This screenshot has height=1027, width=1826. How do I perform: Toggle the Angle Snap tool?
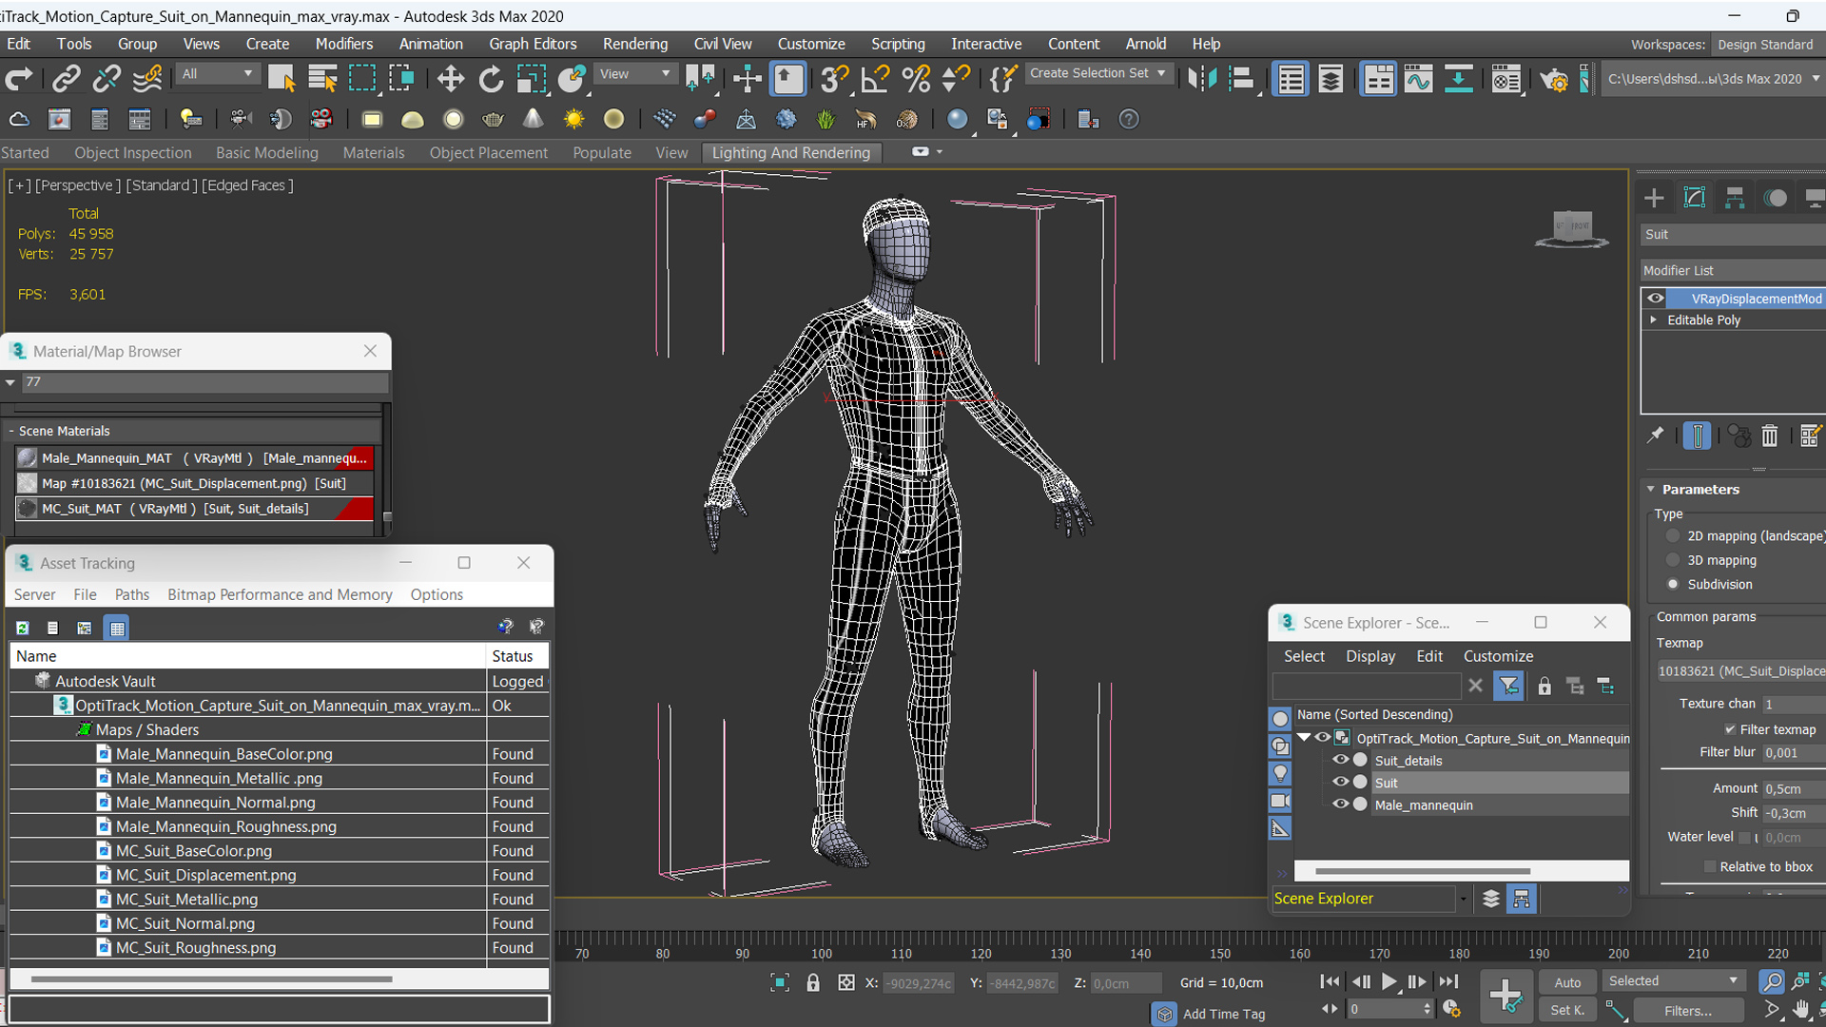pyautogui.click(x=874, y=79)
